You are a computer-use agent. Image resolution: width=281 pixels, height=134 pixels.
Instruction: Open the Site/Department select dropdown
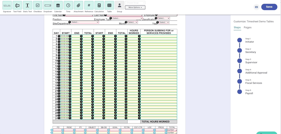point(85,22)
